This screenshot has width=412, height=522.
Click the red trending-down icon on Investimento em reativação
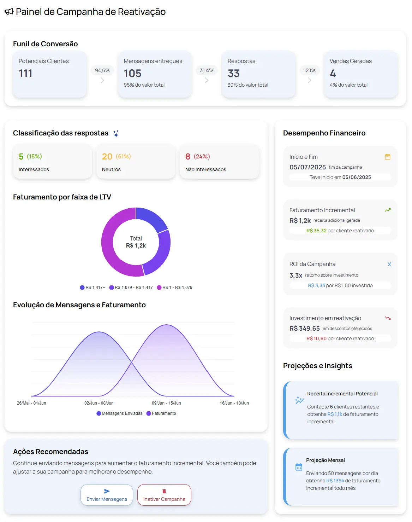388,318
